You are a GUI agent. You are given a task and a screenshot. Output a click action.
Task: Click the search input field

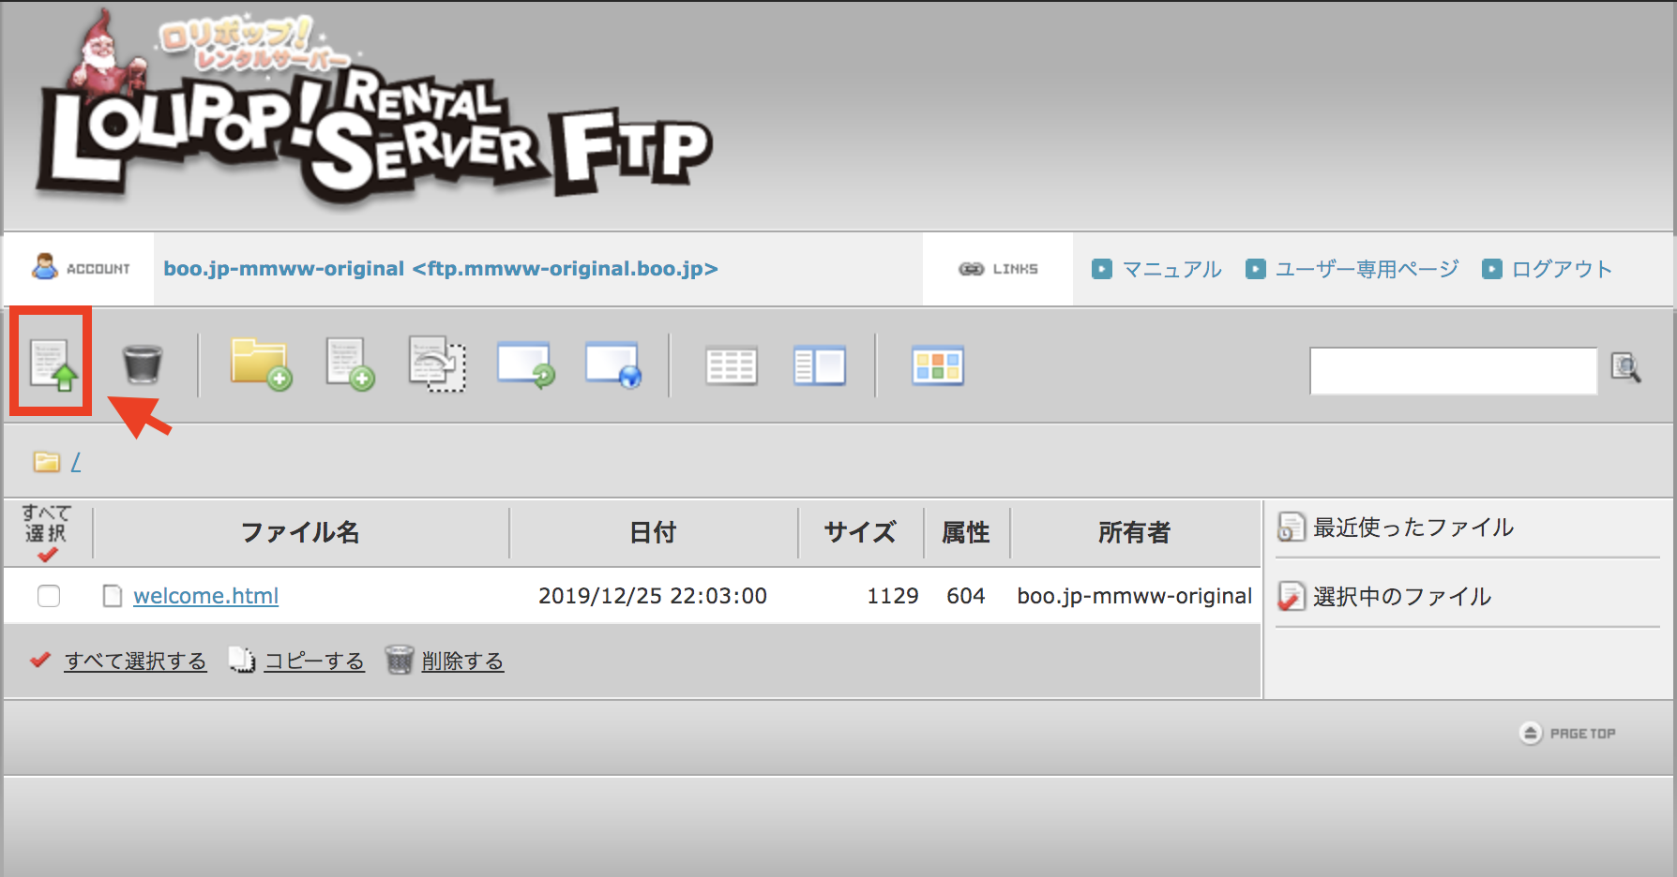(1453, 371)
